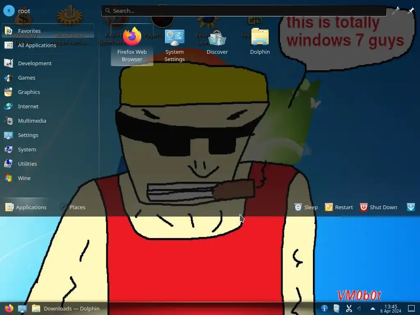Pin the launcher menu open
The image size is (420, 315).
(411, 11)
